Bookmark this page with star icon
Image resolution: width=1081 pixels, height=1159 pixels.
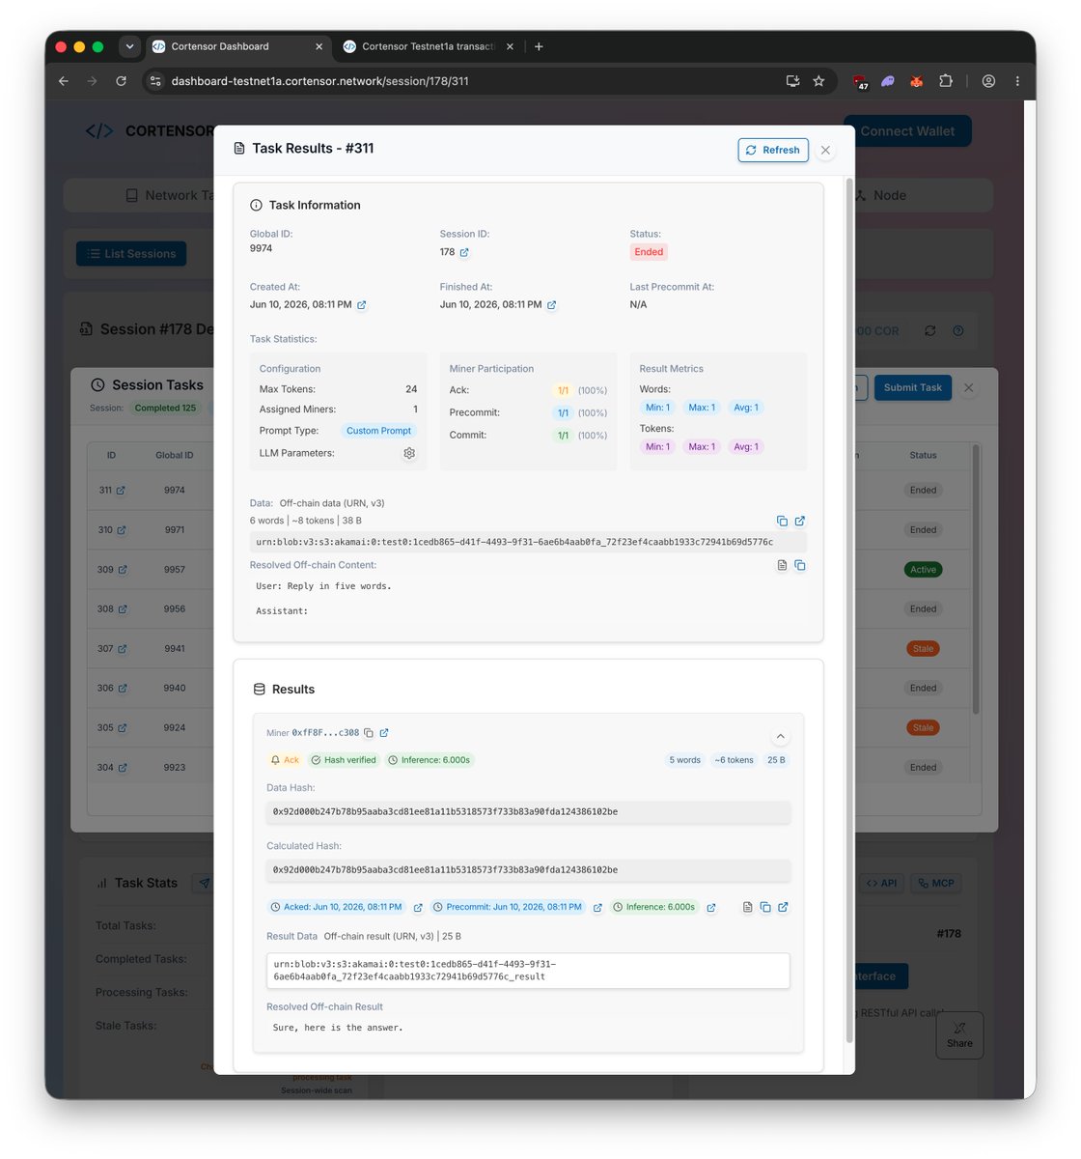click(818, 81)
